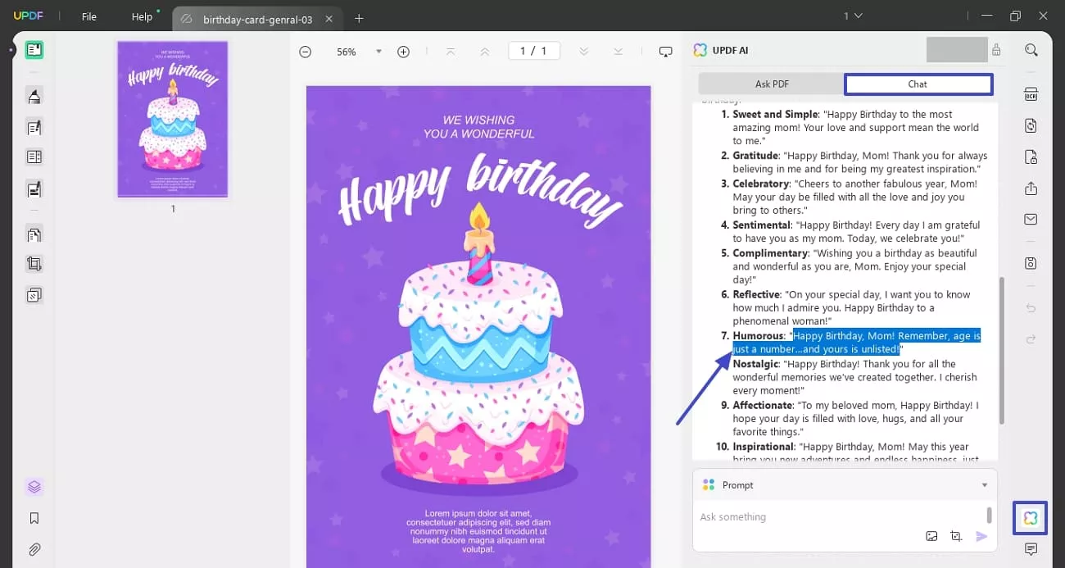
Task: Click the "Affectionate" suggestion heading
Action: point(762,405)
